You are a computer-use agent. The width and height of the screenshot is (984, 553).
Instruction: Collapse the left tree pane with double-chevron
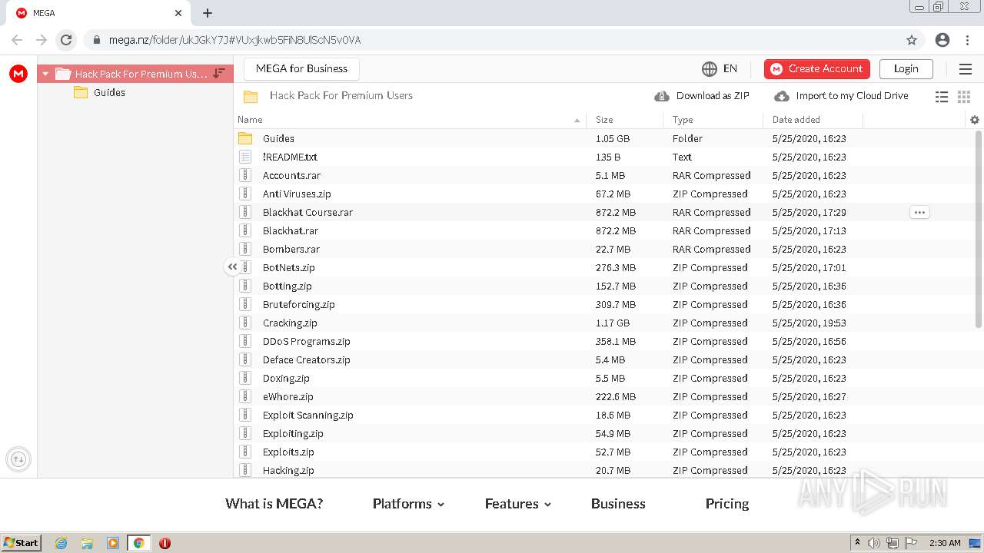tap(232, 267)
